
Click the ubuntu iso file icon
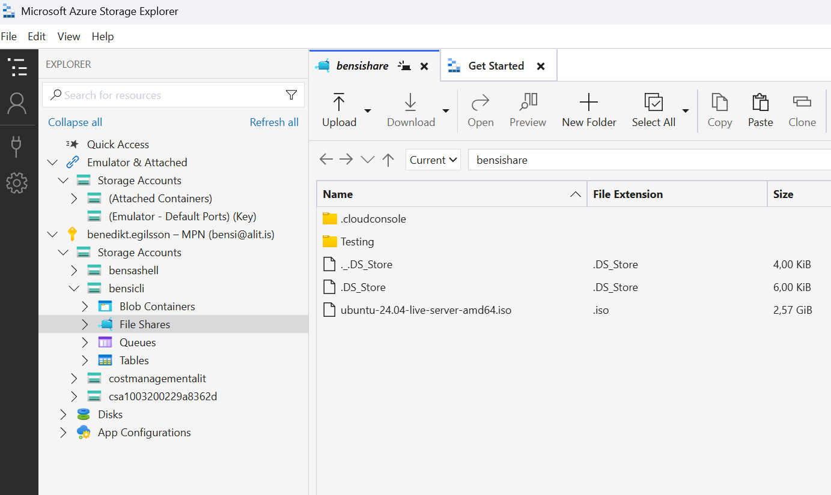point(329,310)
